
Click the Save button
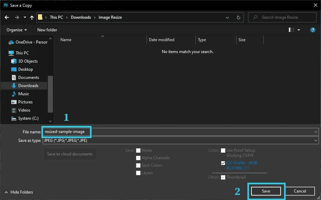(266, 191)
